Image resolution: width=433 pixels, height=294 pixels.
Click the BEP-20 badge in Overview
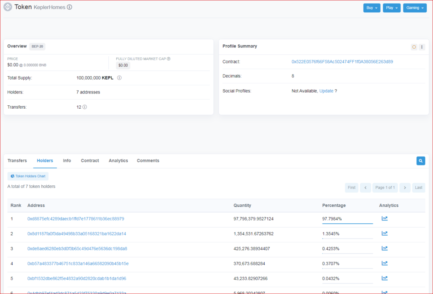37,47
